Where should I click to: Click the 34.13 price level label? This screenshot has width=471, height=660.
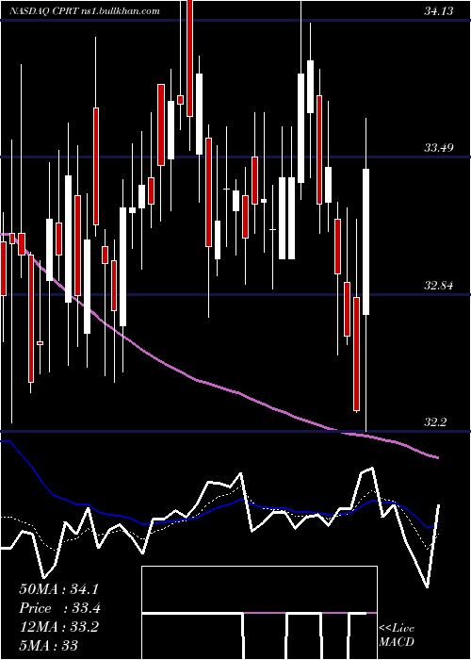point(439,11)
